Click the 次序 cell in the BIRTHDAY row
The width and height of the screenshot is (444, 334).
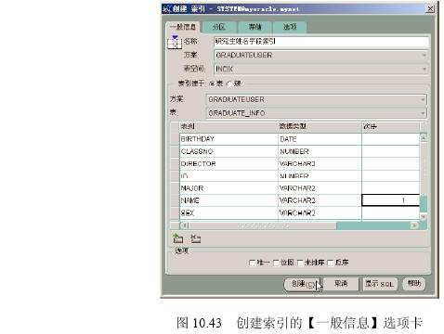390,139
